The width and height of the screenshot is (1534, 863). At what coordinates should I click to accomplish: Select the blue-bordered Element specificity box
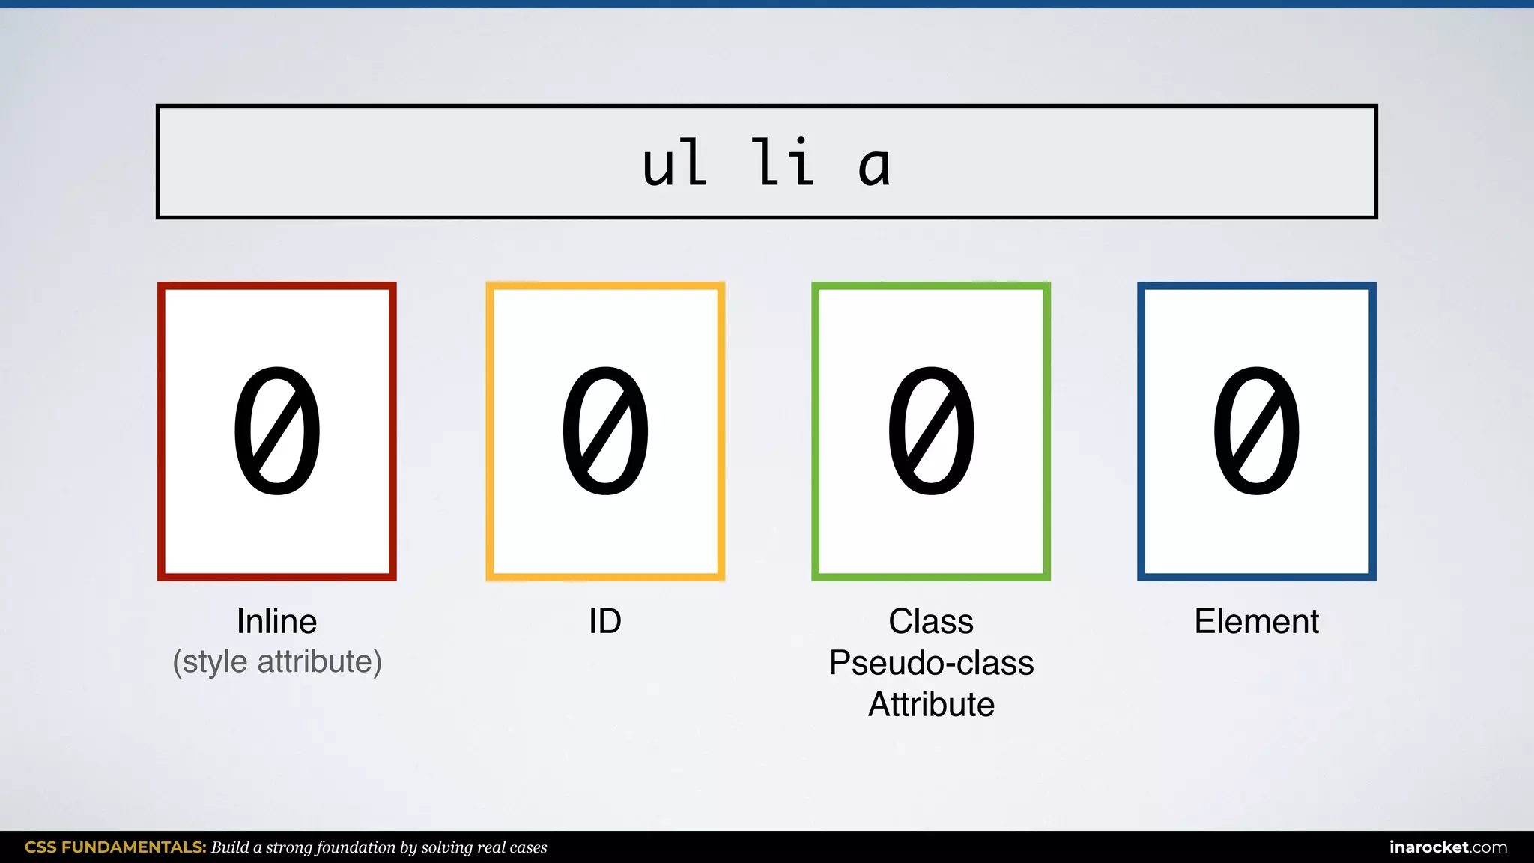[1256, 431]
